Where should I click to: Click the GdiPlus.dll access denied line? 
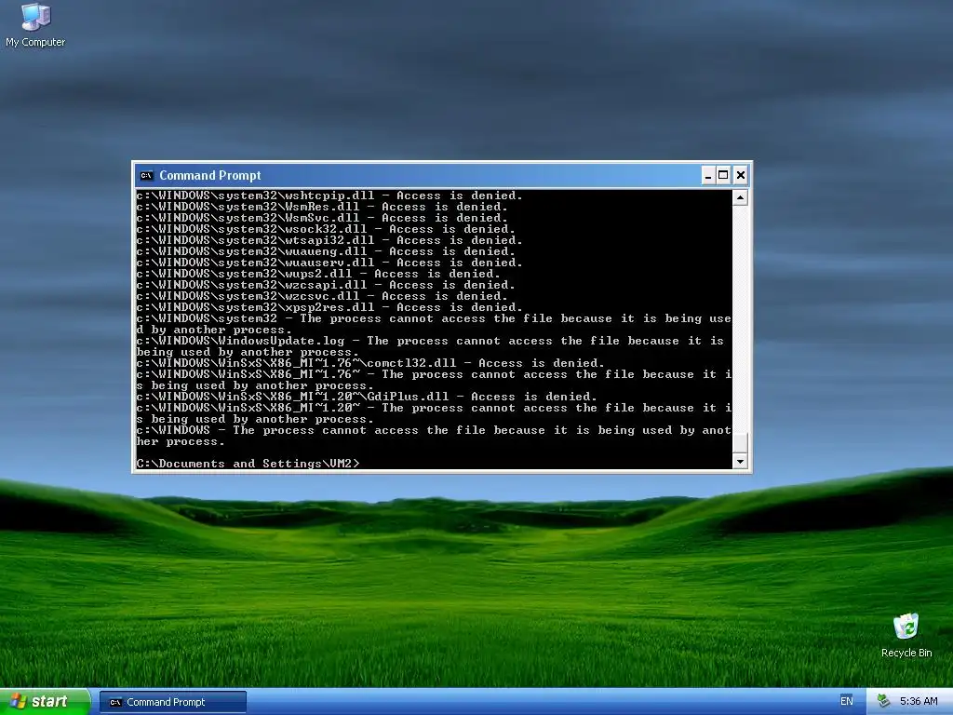click(367, 397)
